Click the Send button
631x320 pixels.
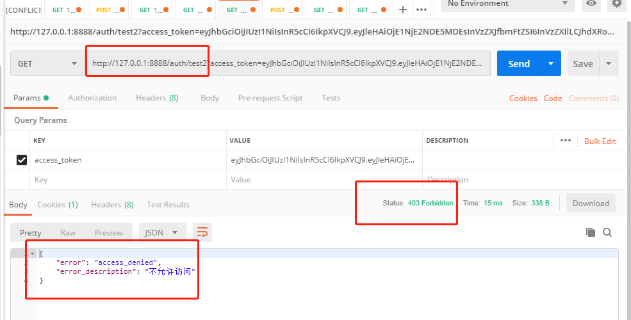[x=518, y=63]
